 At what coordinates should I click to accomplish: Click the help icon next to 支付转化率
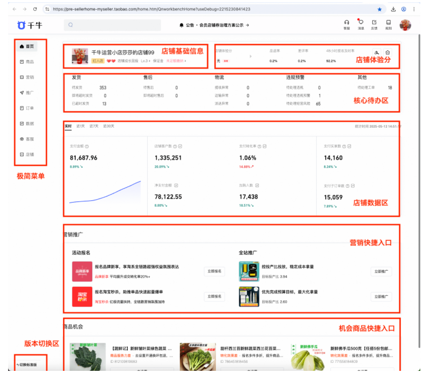click(x=259, y=146)
